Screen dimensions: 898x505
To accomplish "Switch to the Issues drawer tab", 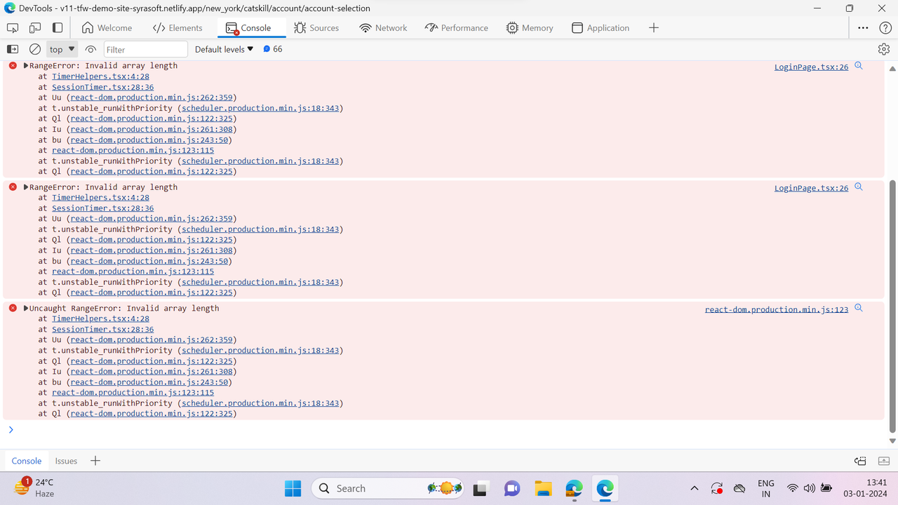I will pos(66,461).
